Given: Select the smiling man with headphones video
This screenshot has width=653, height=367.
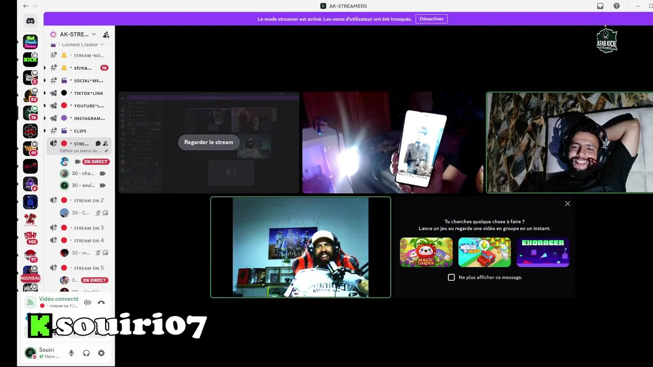Looking at the screenshot, I should click(x=569, y=143).
